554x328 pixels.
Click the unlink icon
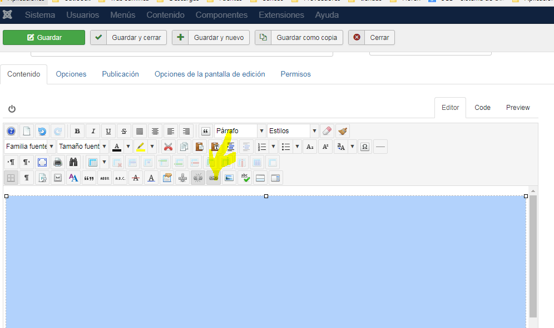point(198,178)
